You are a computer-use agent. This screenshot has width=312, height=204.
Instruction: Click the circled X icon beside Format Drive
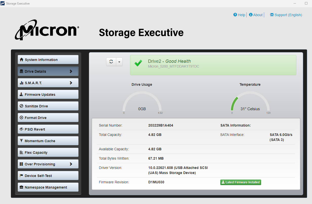click(22, 118)
